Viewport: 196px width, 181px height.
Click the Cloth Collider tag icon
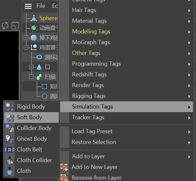[x=10, y=160]
